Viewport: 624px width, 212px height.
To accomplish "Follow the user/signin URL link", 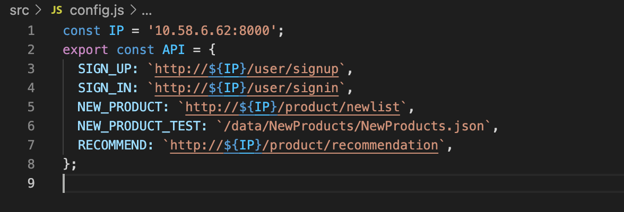I will click(x=246, y=89).
